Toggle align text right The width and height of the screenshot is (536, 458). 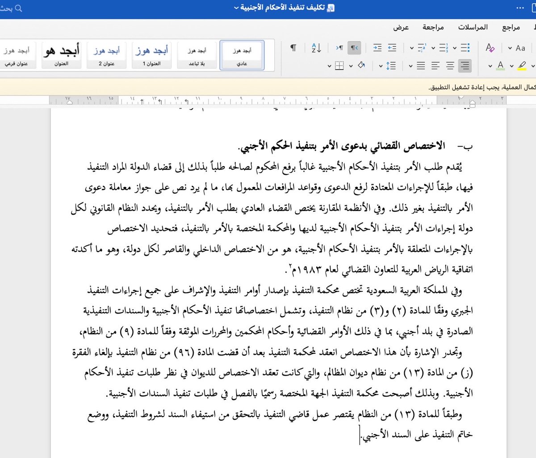click(465, 66)
